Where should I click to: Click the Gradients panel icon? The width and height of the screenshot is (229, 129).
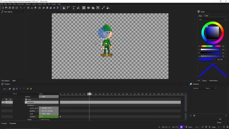[x=191, y=84]
